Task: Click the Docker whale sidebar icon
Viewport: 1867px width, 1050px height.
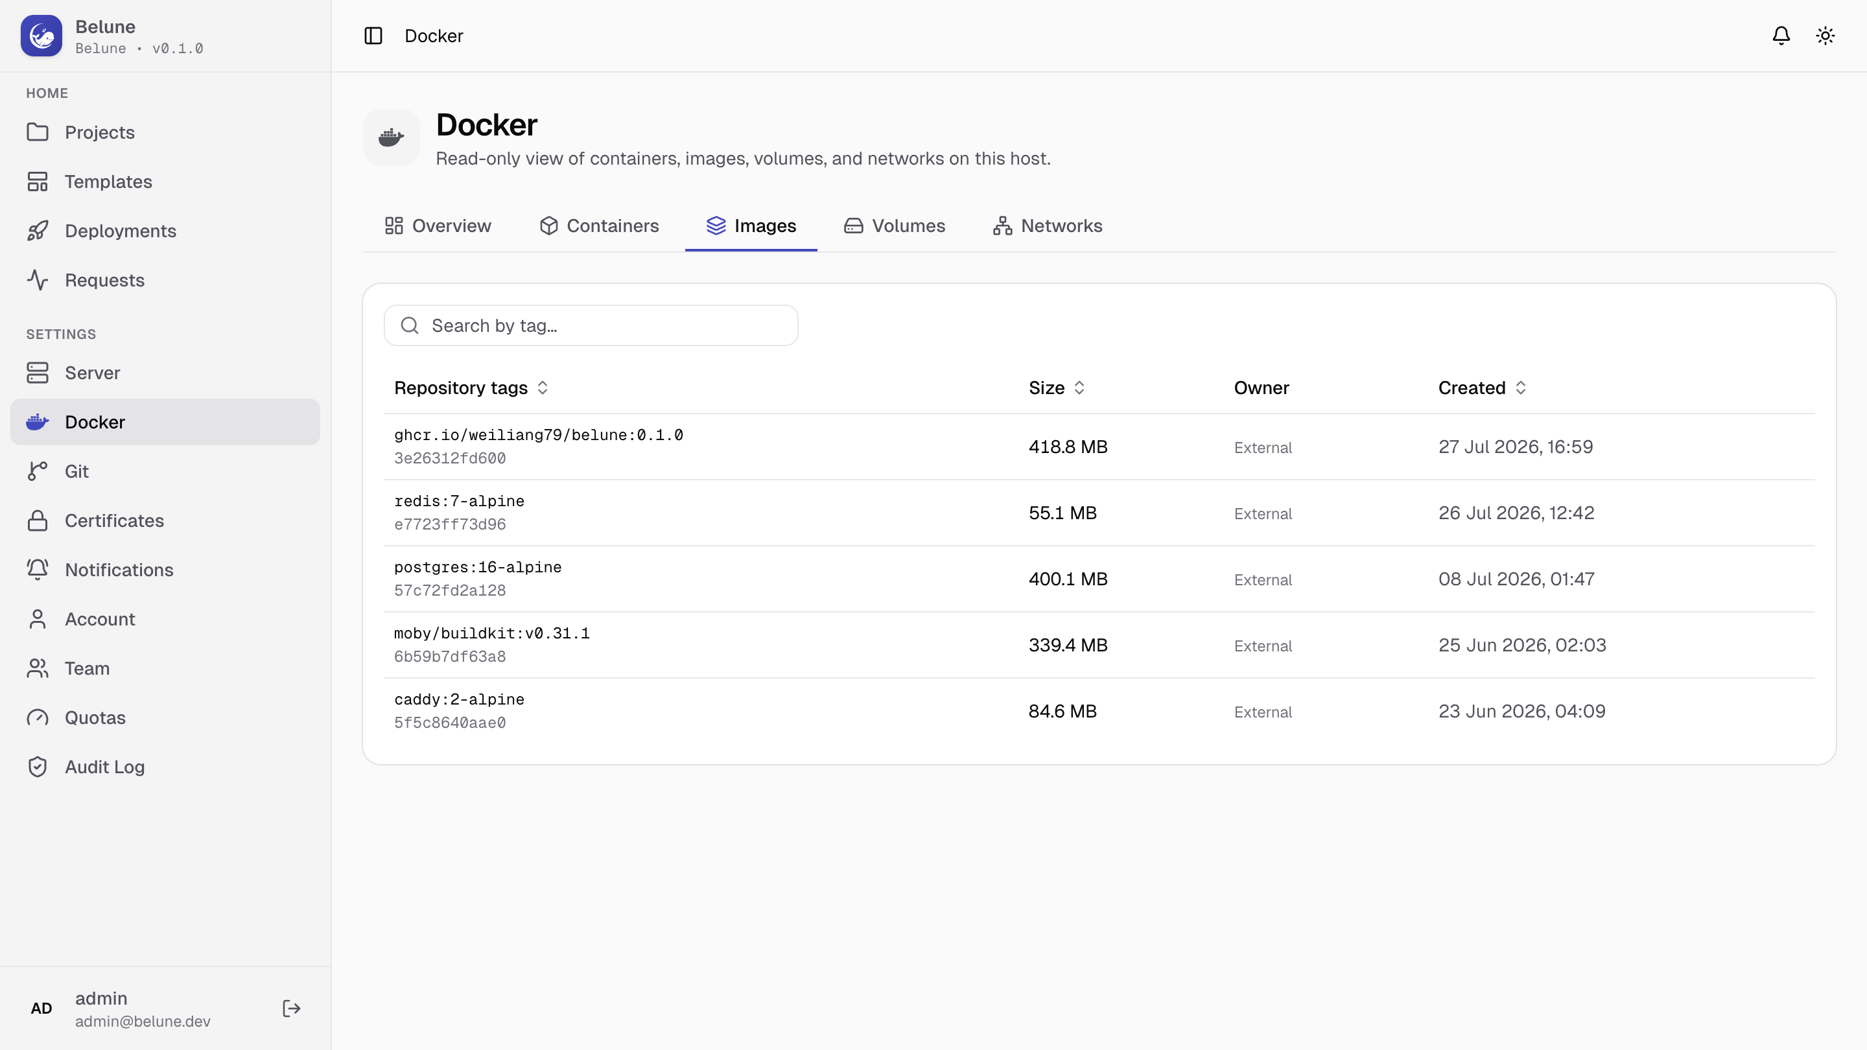Action: point(38,422)
